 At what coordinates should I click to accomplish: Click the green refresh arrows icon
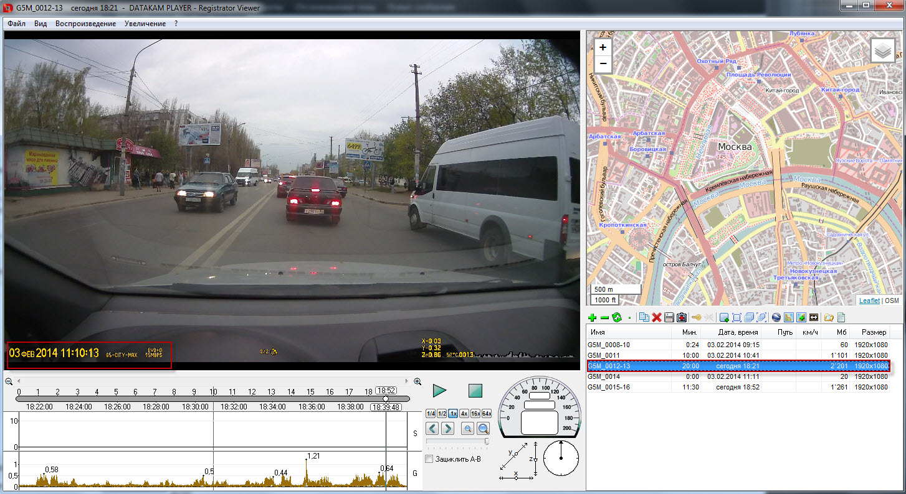(617, 318)
